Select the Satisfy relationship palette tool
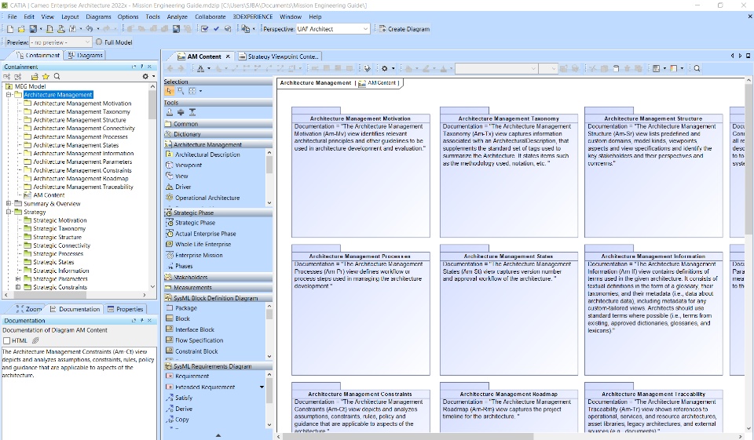Image resolution: width=754 pixels, height=440 pixels. pyautogui.click(x=184, y=398)
